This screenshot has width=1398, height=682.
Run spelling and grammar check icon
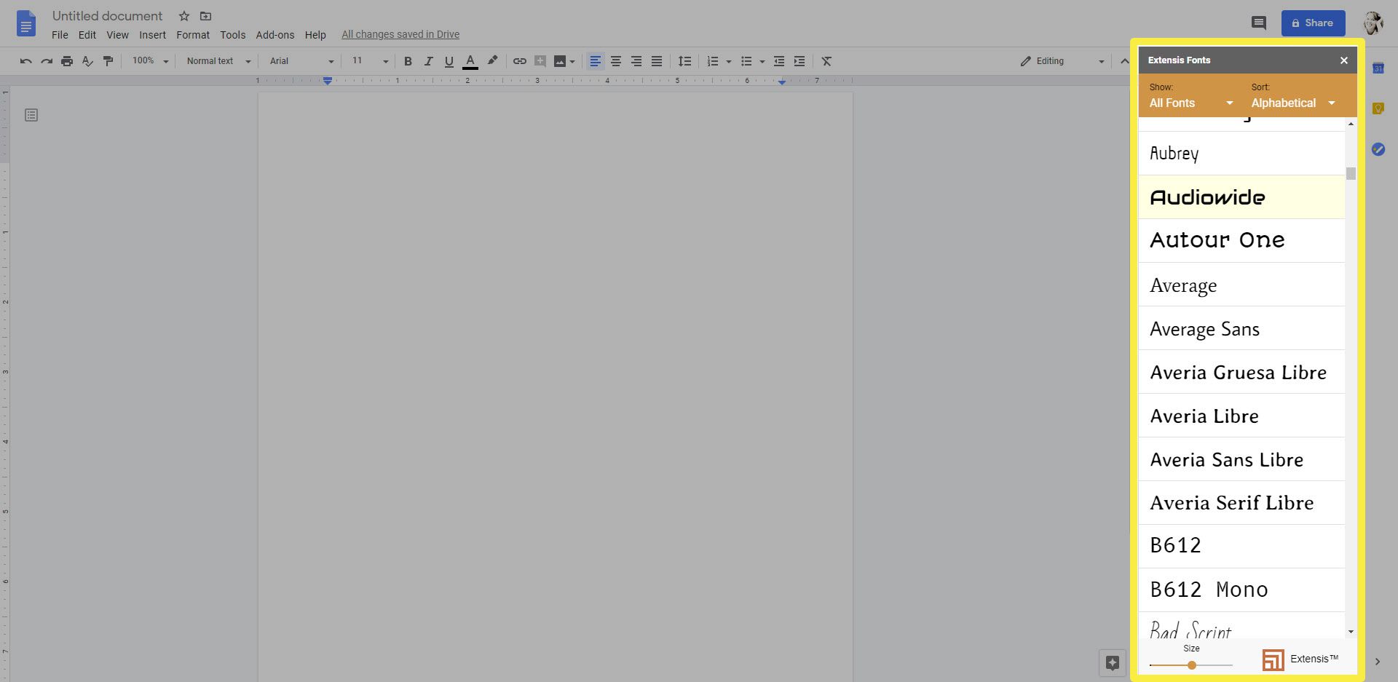click(x=87, y=61)
